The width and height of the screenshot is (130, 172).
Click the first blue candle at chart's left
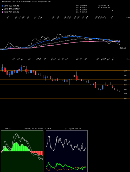tap(2, 69)
